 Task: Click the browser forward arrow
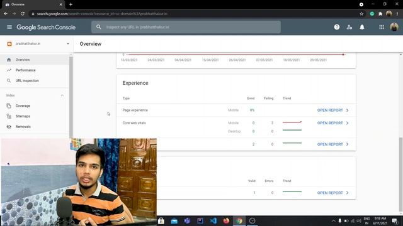click(14, 14)
